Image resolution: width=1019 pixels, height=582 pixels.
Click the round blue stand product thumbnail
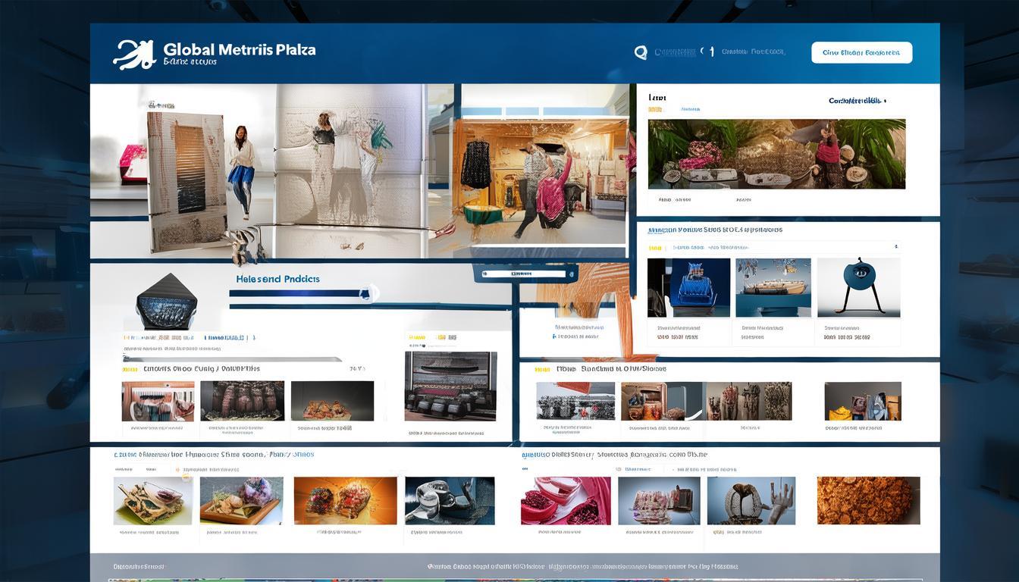[862, 287]
